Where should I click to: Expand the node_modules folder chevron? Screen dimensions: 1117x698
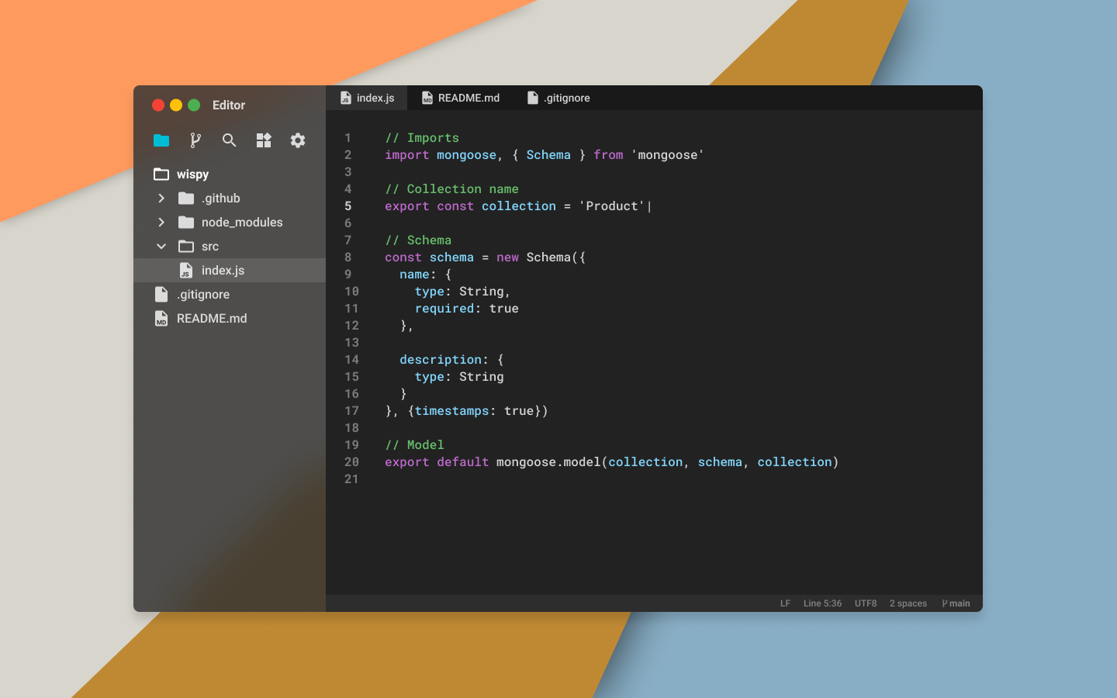161,223
